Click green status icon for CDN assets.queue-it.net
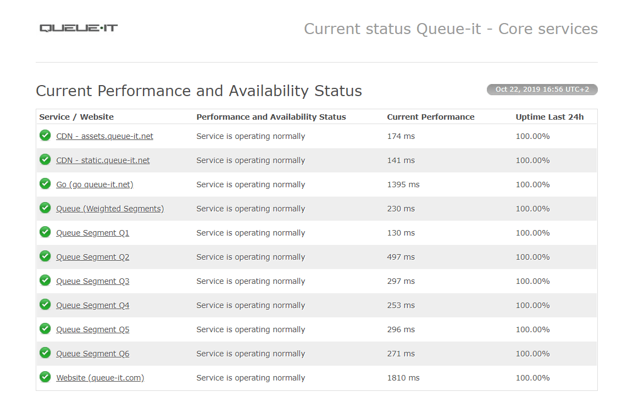 point(45,135)
